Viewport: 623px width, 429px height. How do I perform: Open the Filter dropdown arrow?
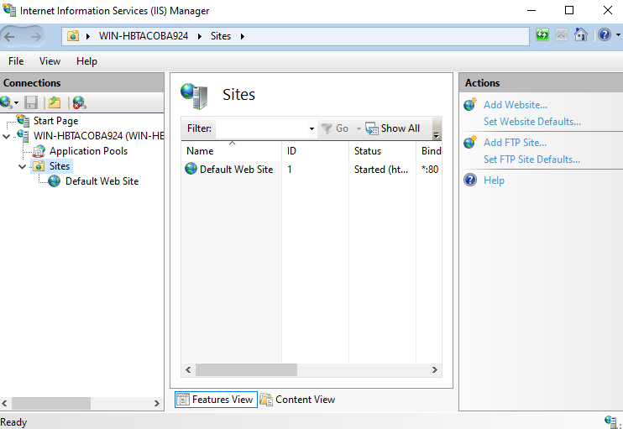[311, 128]
